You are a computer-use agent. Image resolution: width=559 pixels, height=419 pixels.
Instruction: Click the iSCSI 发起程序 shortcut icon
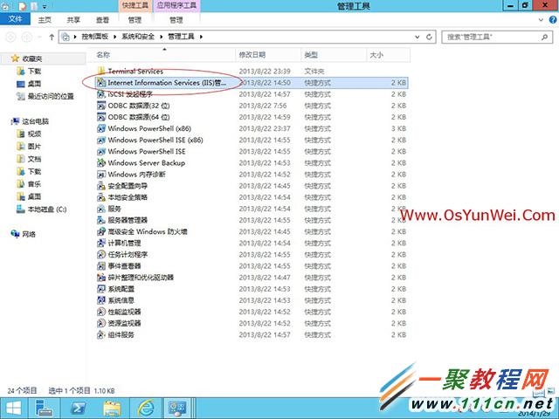(x=101, y=94)
